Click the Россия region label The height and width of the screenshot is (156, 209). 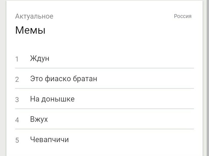tap(183, 16)
